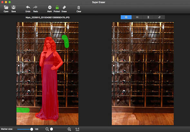Click the green protect mark near the shelf
The image size is (190, 132).
point(66,41)
